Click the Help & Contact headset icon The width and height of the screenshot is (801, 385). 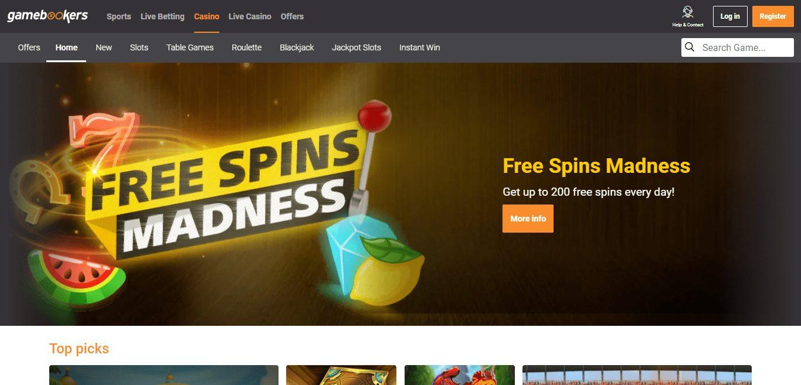[688, 12]
